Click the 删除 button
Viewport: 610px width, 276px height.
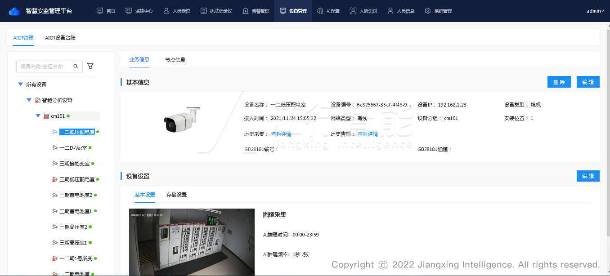(559, 82)
